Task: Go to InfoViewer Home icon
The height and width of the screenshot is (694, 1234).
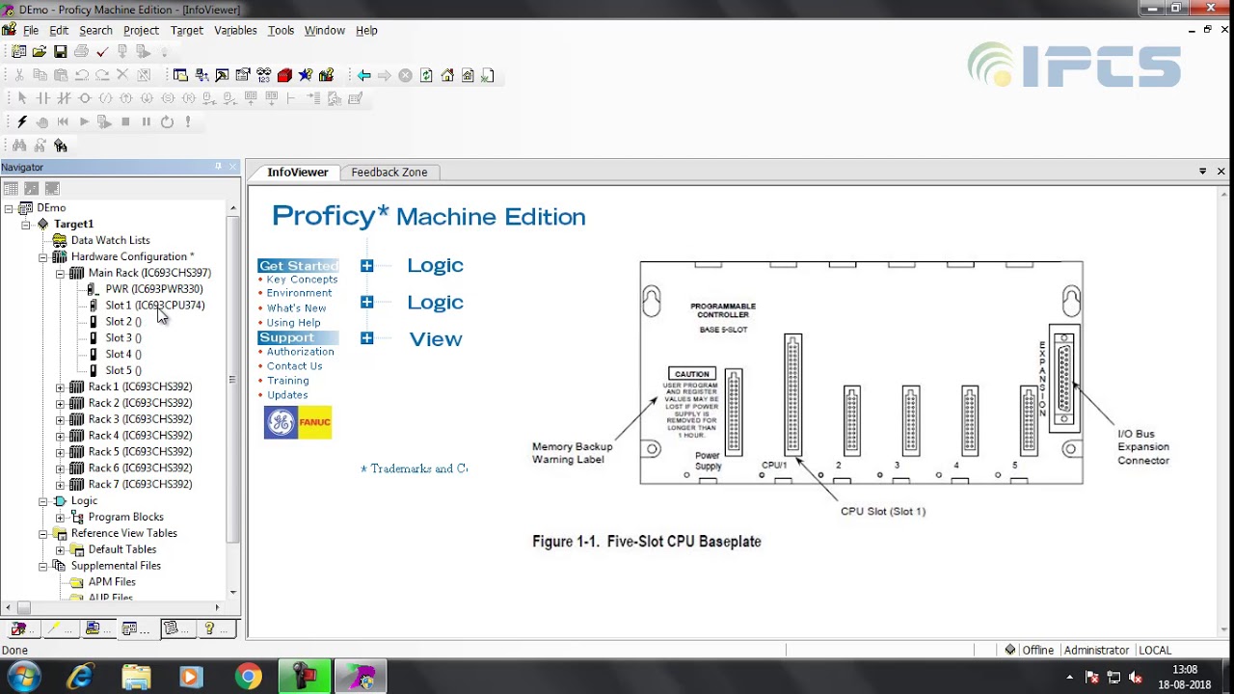Action: 447,75
